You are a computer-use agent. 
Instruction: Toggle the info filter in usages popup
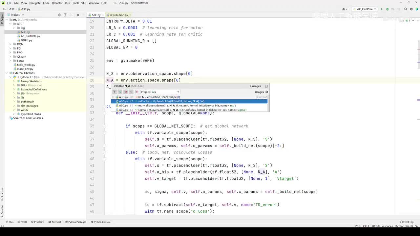[131, 92]
